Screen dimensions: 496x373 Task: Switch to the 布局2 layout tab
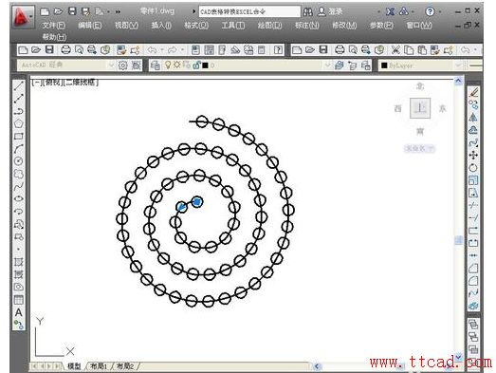[x=125, y=366]
